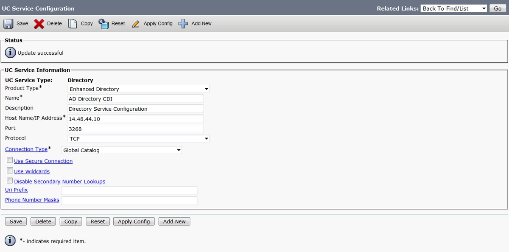Click the bottom Add New button
Image resolution: width=509 pixels, height=252 pixels.
tap(174, 221)
